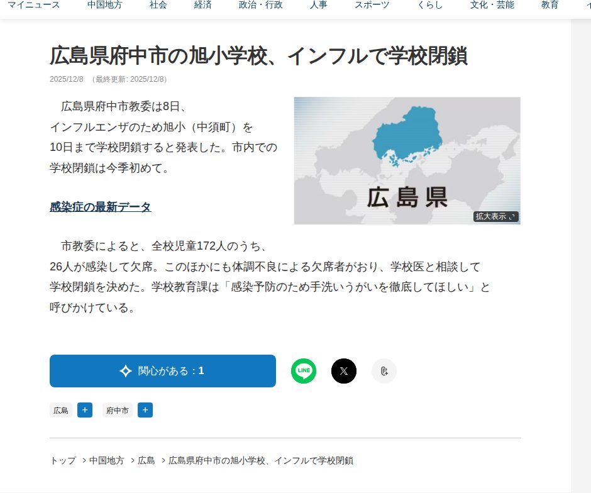
Task: Enlarge the map via 拡大表示 button
Action: coord(495,217)
